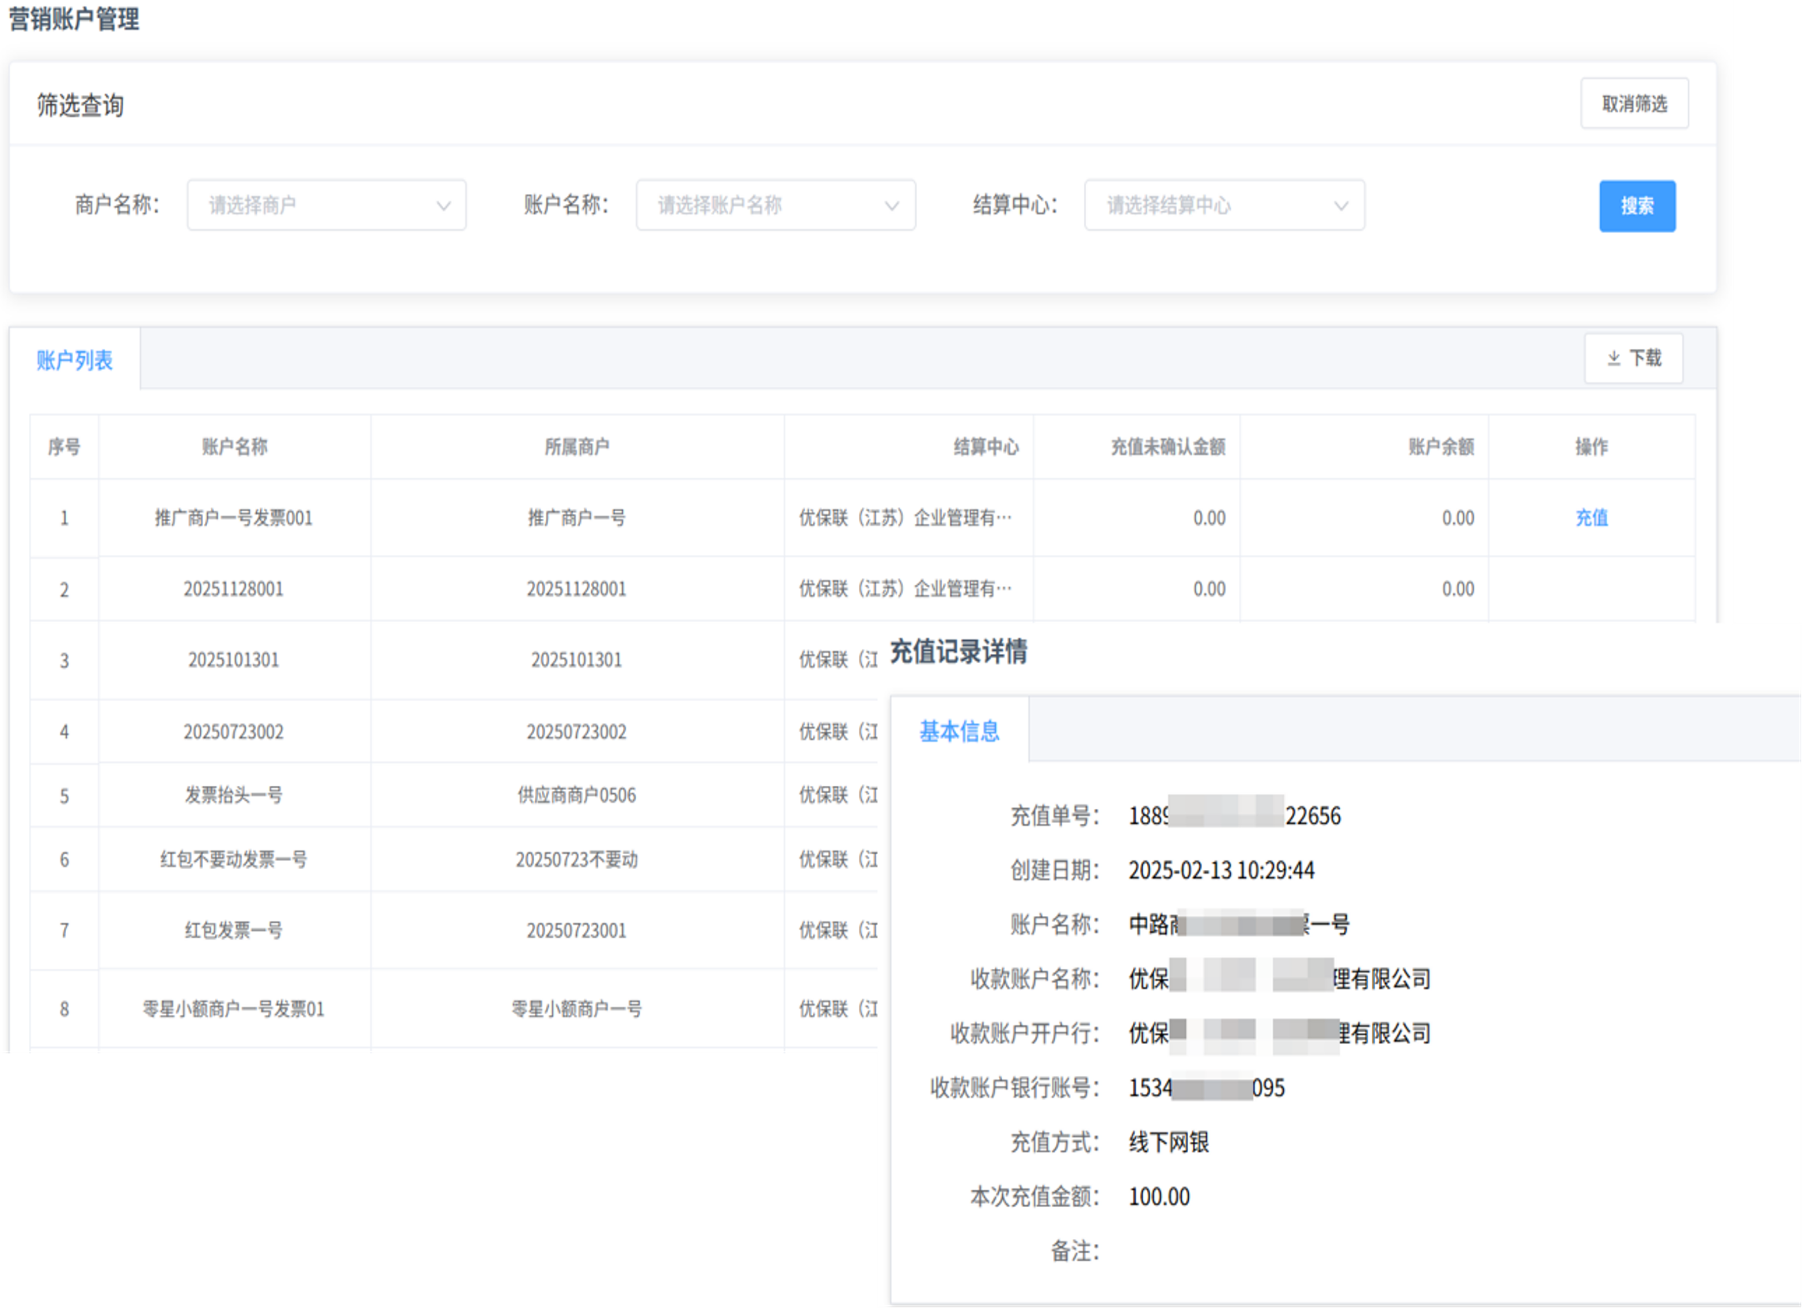1803x1309 pixels.
Task: Click the 操作 column header
Action: pos(1592,447)
